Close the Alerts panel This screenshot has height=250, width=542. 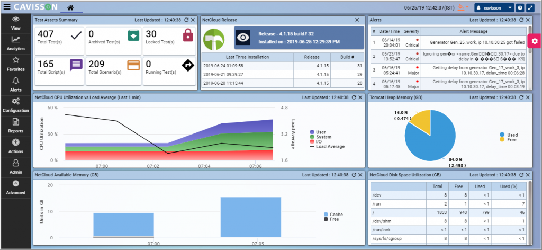pyautogui.click(x=528, y=20)
